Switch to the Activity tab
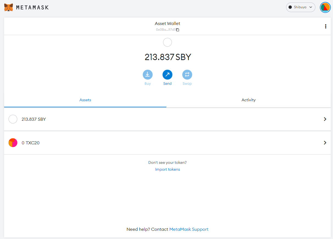The width and height of the screenshot is (333, 239). 248,100
